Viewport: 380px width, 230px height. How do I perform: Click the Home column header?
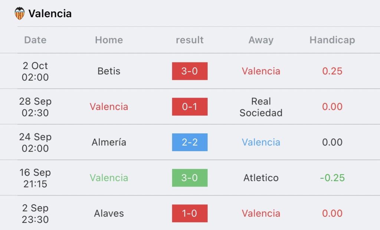point(109,40)
